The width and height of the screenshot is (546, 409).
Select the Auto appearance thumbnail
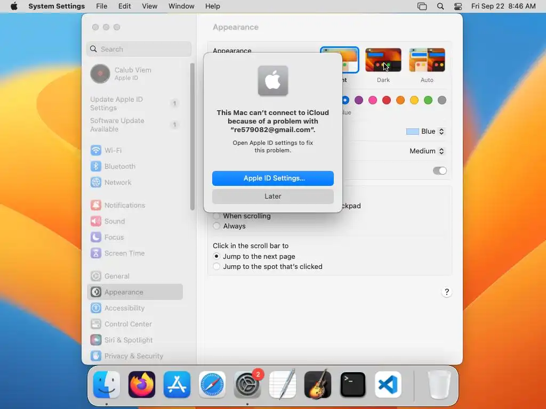[x=427, y=60]
